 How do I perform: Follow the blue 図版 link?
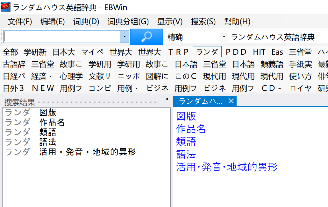[x=186, y=116]
